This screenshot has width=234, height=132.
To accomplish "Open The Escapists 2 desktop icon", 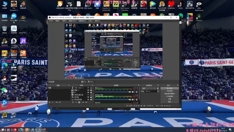I will point(14,6).
